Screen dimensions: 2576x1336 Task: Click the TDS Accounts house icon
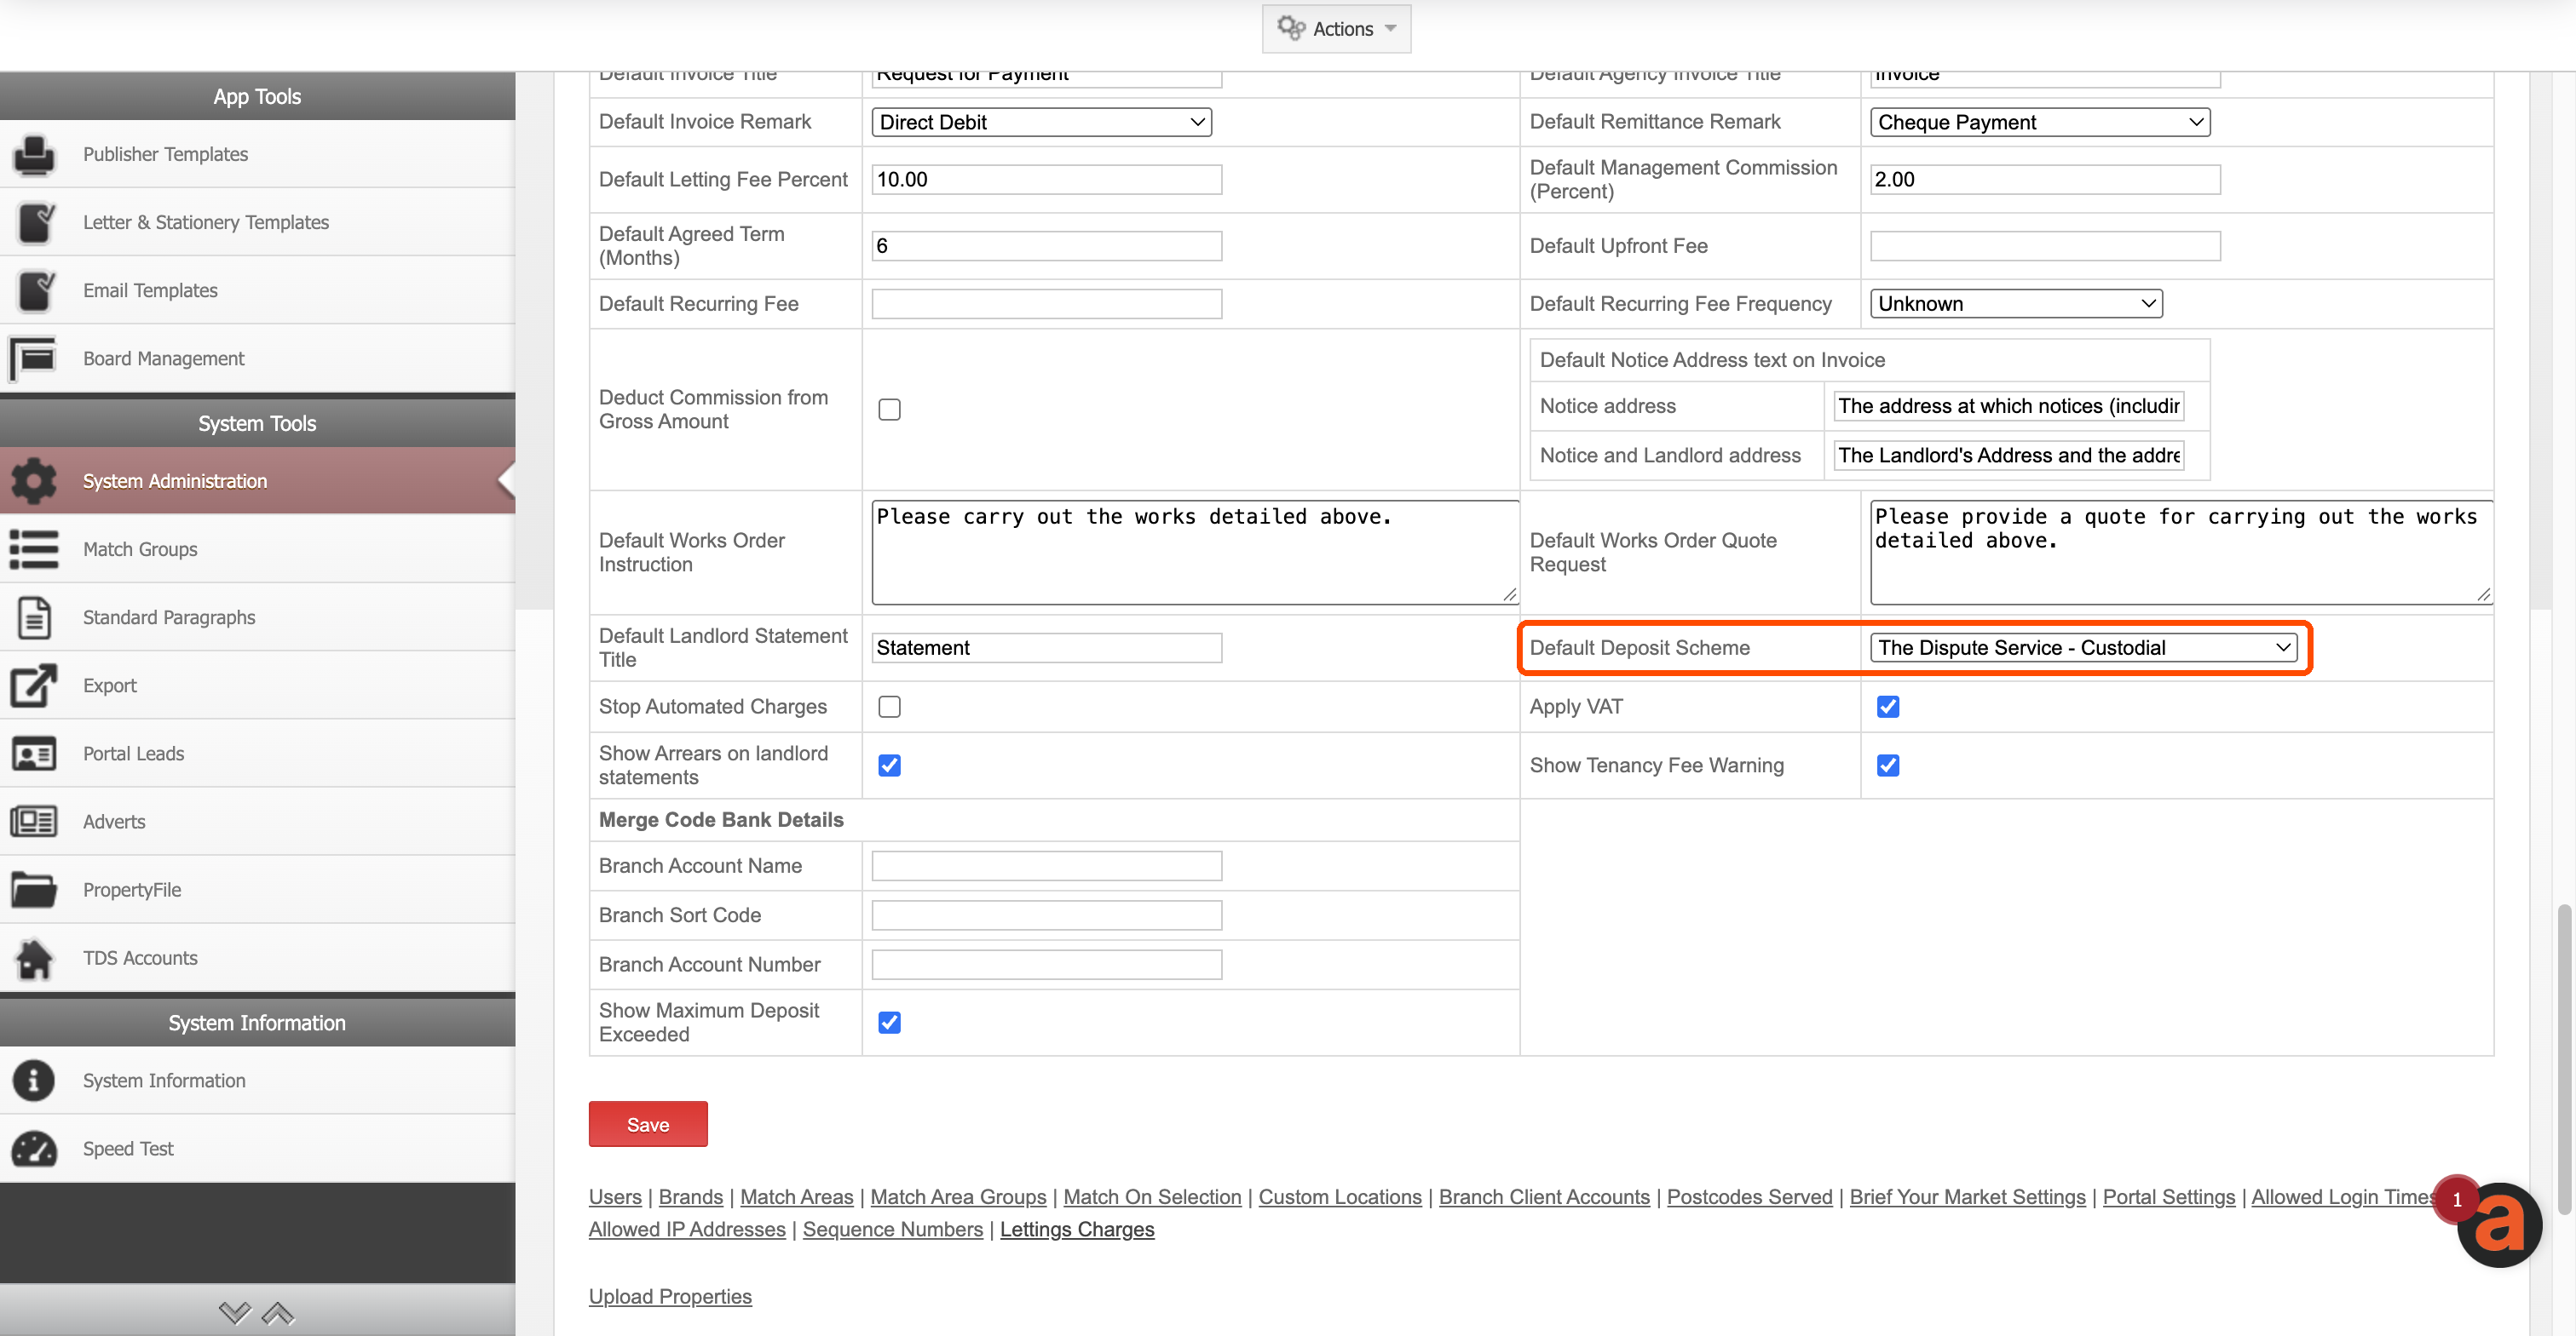pos(34,958)
